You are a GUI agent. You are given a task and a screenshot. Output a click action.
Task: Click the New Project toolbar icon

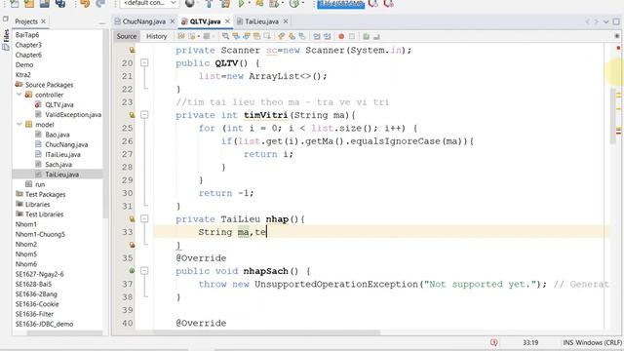pos(29,4)
